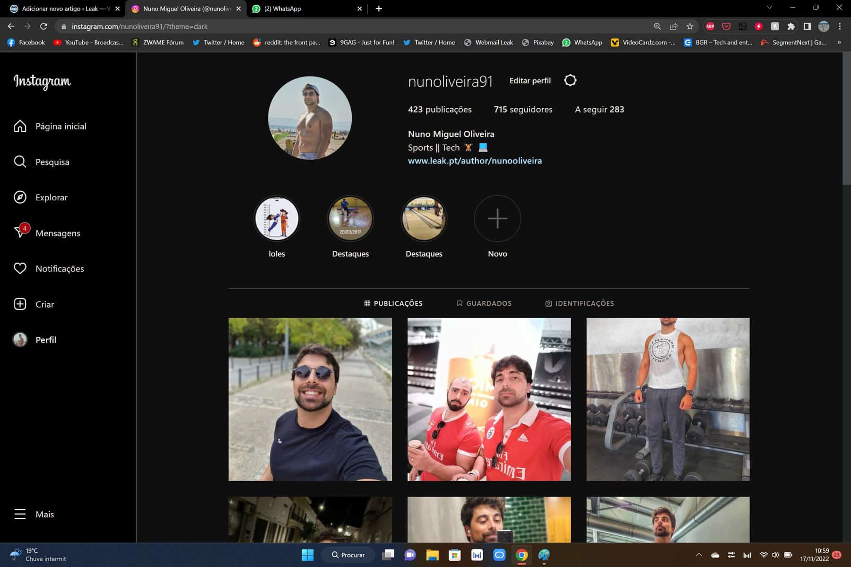851x567 pixels.
Task: Click the Pesquisa magnifier icon
Action: pyautogui.click(x=20, y=162)
